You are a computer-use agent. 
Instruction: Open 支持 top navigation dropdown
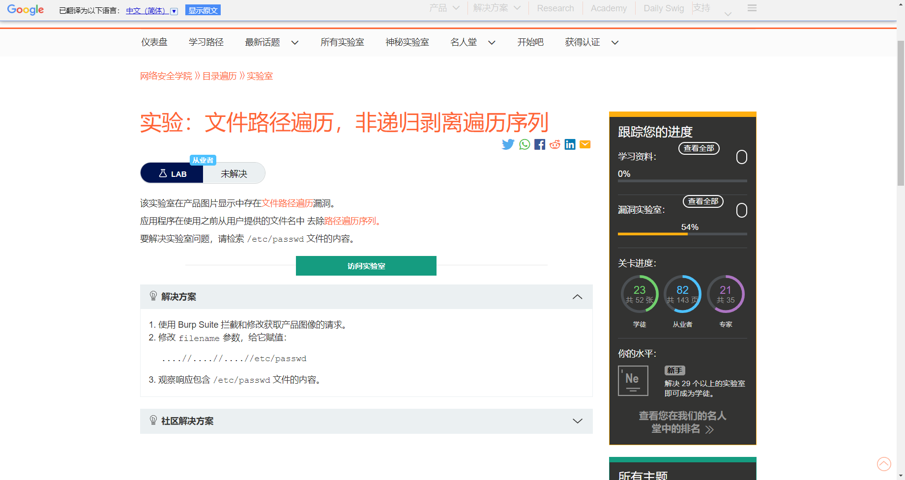(711, 9)
